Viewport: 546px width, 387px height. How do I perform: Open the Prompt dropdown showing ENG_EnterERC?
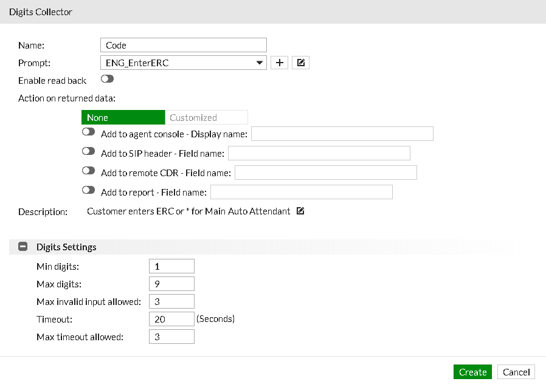(184, 63)
